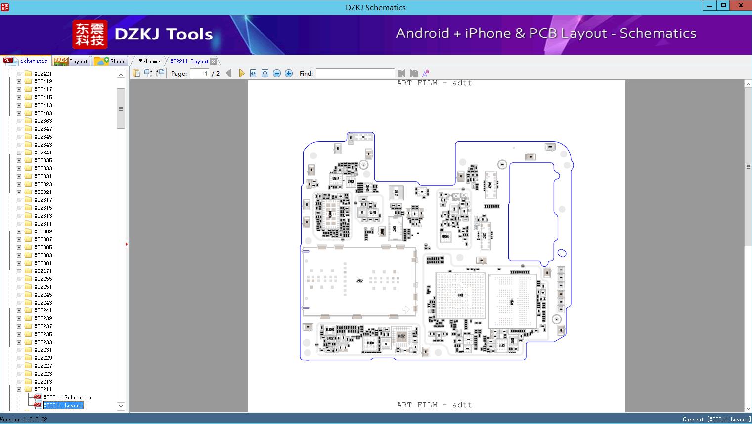This screenshot has width=752, height=424.
Task: Select the fit whole page icon
Action: tap(265, 73)
